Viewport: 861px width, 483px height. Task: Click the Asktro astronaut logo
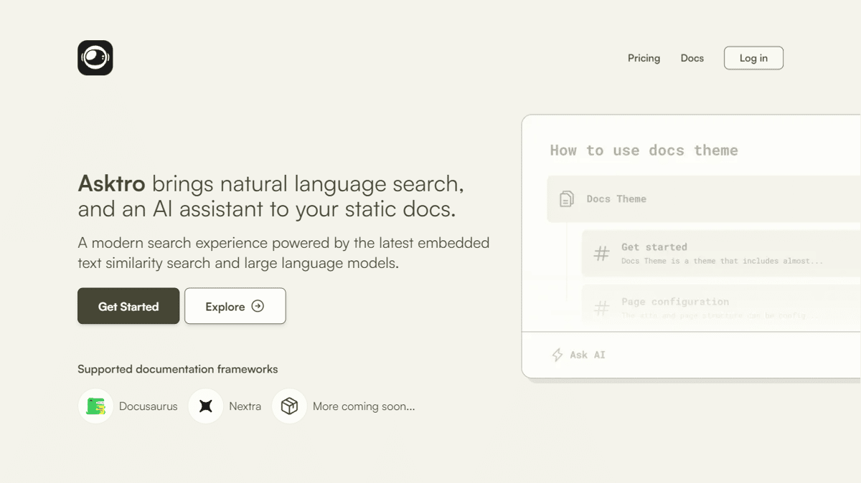coord(95,57)
